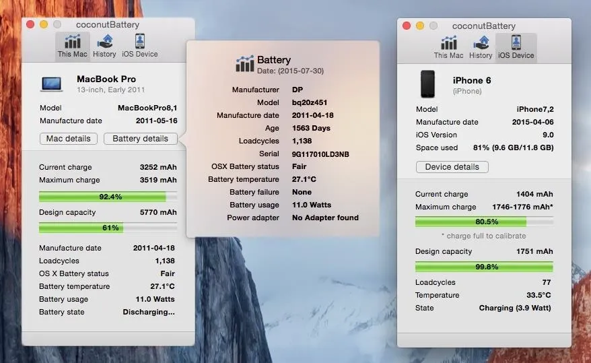Click the 33.5°C temperature value
This screenshot has width=591, height=363.
coord(538,295)
